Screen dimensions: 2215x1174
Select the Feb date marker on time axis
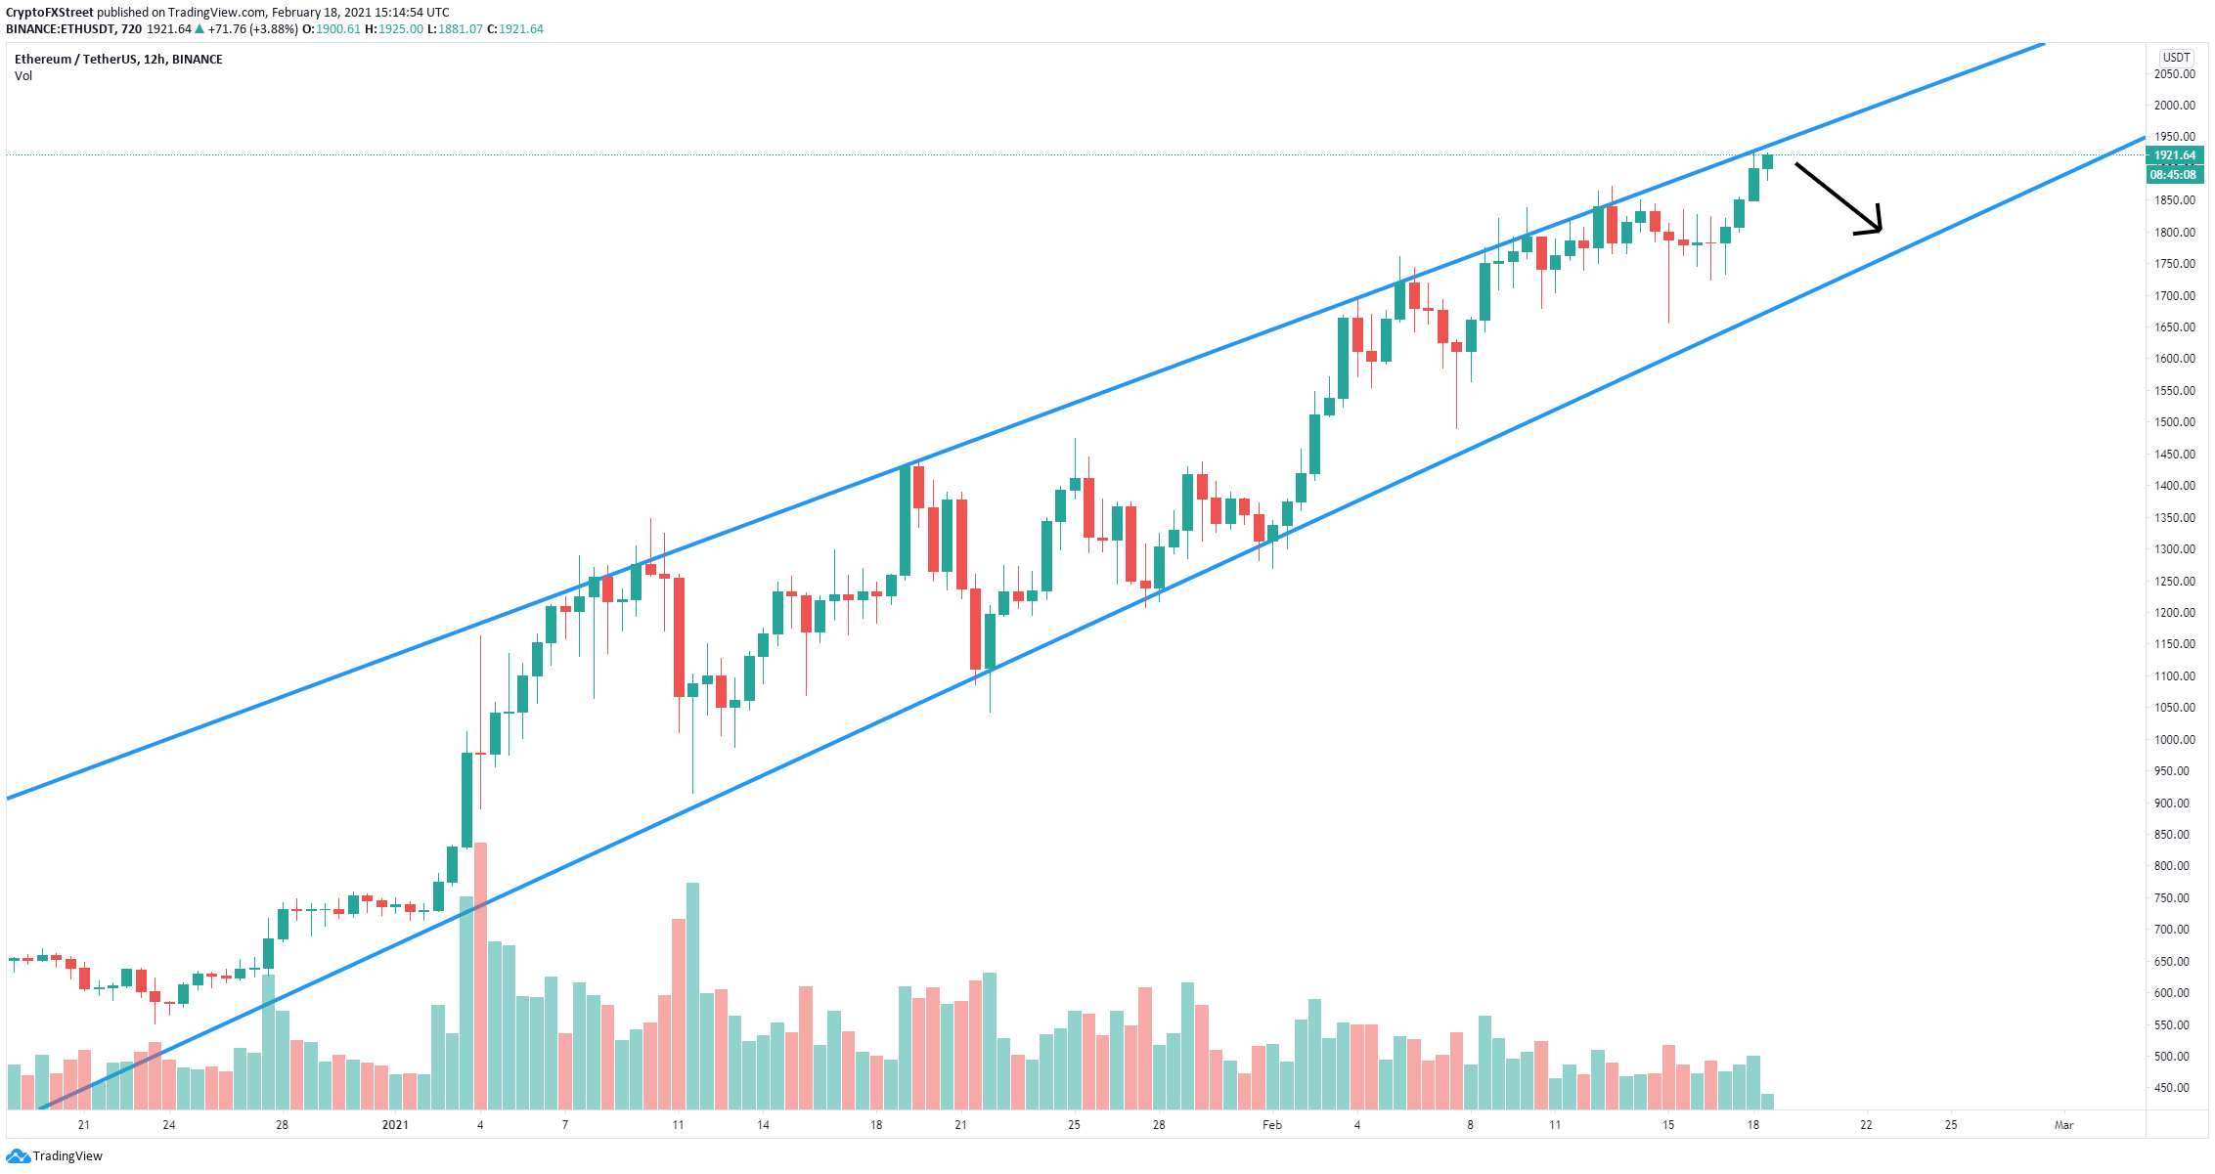tap(1271, 1125)
